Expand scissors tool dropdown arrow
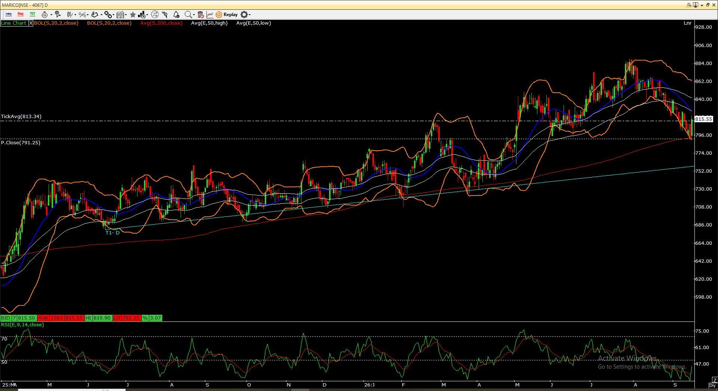This screenshot has height=391, width=718. pos(88,15)
